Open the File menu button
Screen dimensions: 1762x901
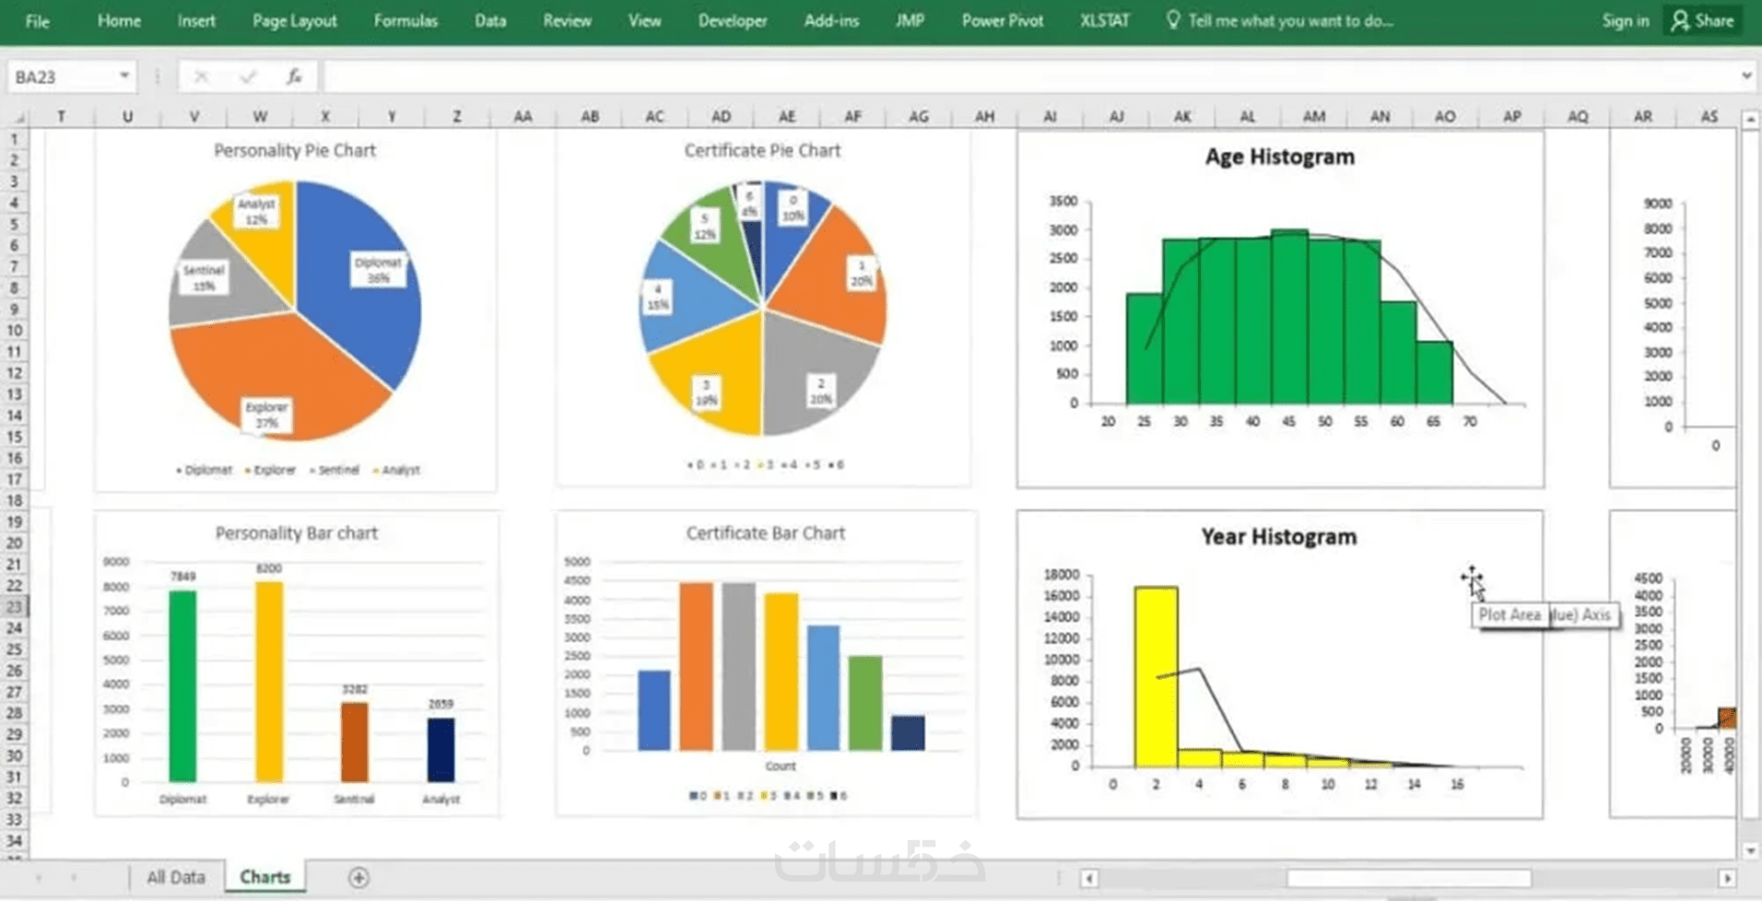pyautogui.click(x=38, y=20)
